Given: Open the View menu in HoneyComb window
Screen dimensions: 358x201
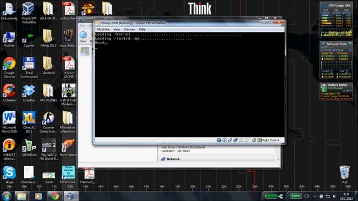Looking at the screenshot, I should tap(116, 30).
